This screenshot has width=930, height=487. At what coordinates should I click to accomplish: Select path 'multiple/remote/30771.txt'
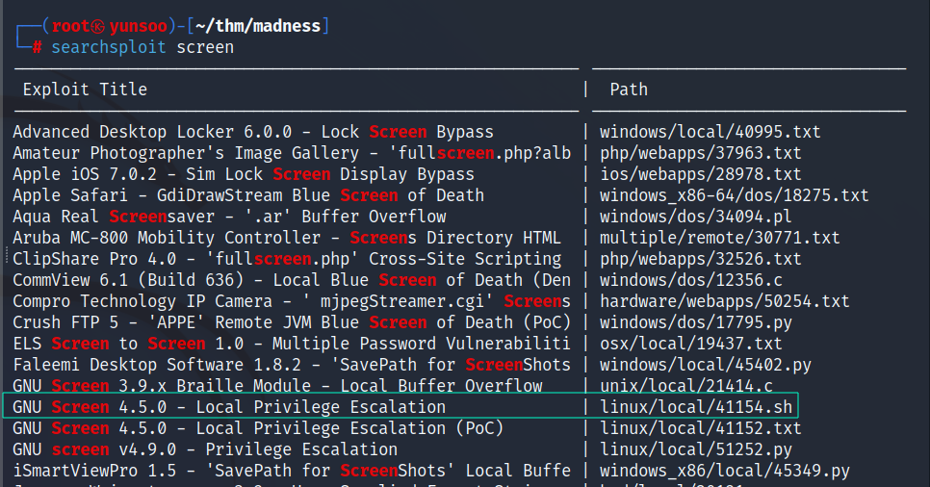tap(719, 238)
